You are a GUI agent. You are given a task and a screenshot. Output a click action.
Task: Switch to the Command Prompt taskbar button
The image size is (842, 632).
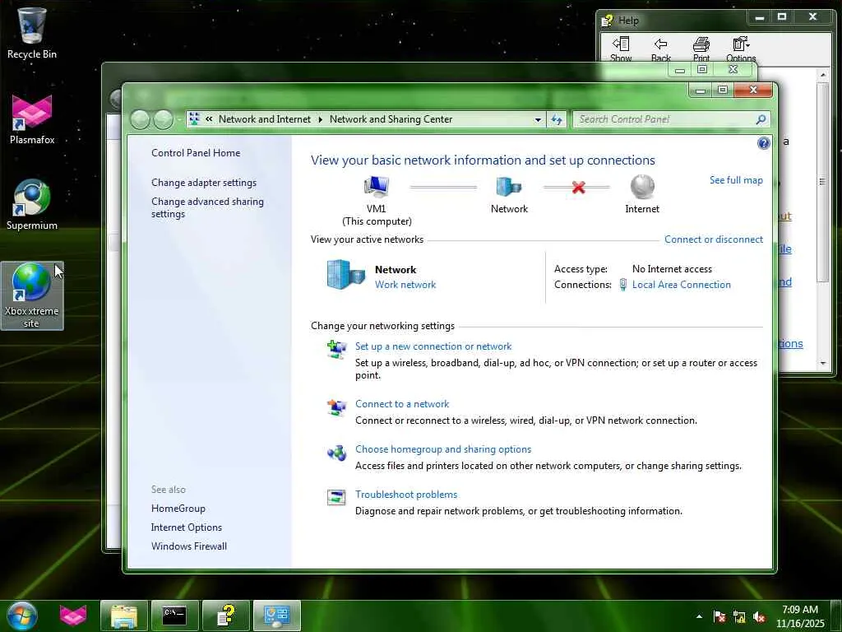(x=174, y=616)
